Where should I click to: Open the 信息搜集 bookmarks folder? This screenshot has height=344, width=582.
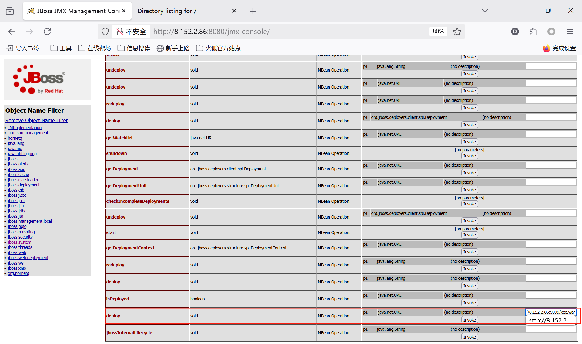[134, 48]
